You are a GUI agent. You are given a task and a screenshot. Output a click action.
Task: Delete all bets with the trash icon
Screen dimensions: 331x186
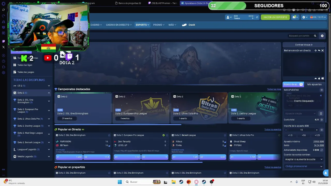point(321,113)
